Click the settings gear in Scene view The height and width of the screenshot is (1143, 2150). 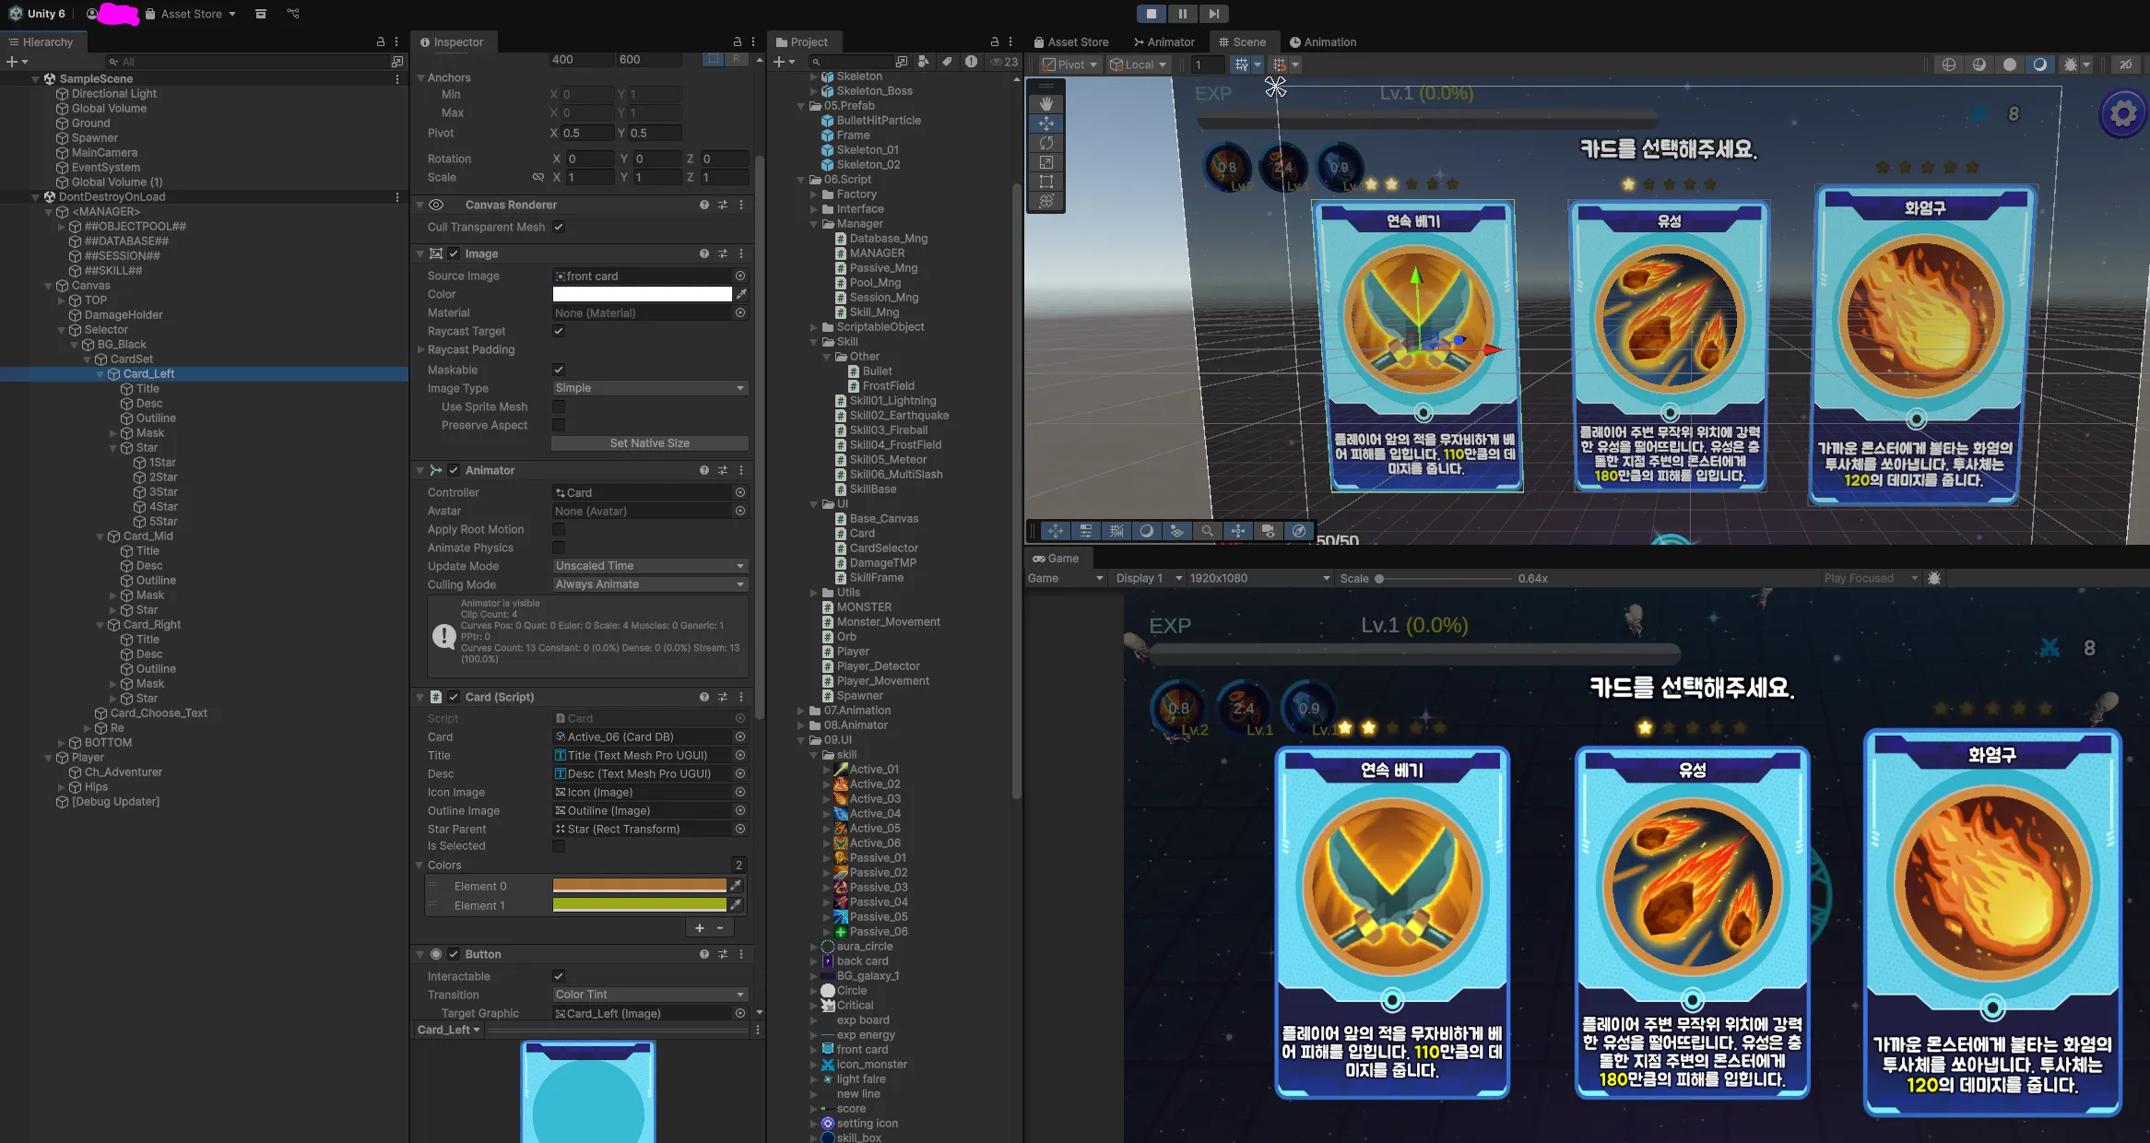click(2122, 114)
